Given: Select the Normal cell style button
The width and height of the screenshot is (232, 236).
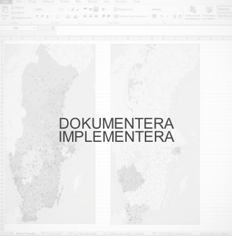Looking at the screenshot, I should 224,9.
